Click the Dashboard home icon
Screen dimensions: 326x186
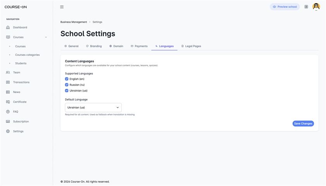[x=8, y=28]
